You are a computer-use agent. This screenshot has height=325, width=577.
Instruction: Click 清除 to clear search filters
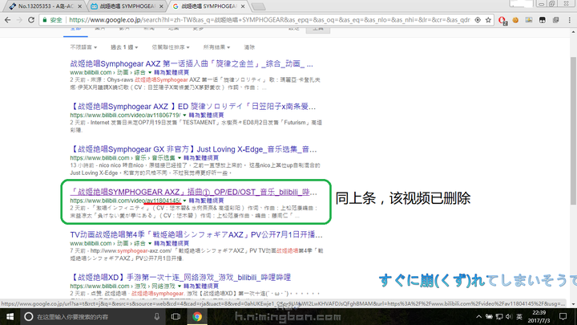point(249,47)
